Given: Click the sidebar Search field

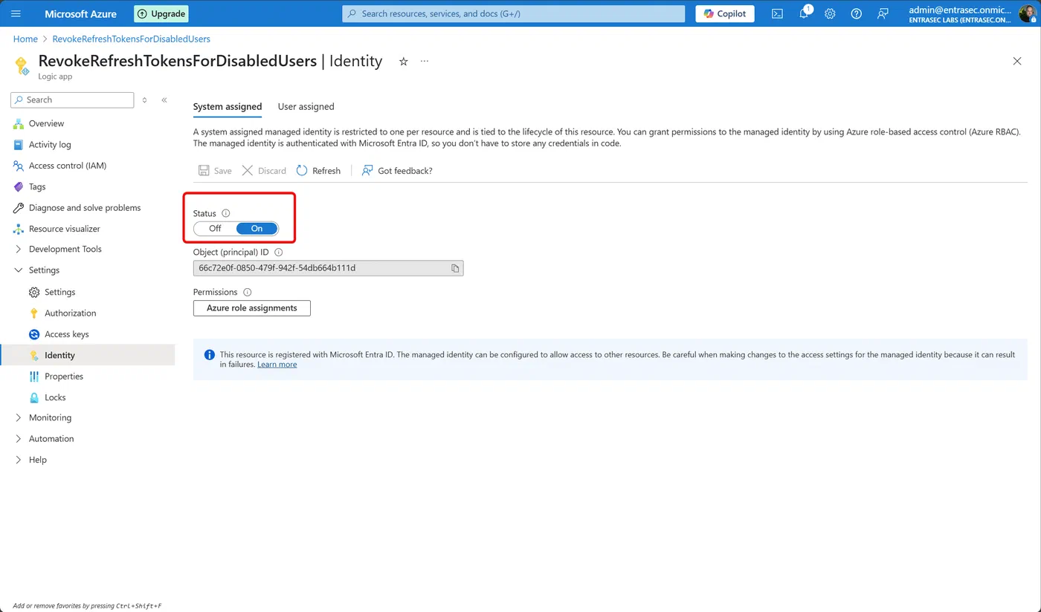Looking at the screenshot, I should 72,100.
